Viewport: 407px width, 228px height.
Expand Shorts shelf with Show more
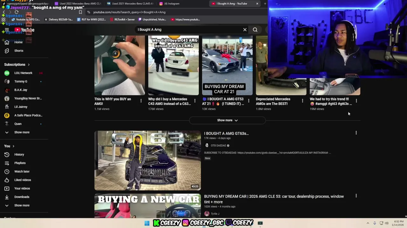coord(227,120)
